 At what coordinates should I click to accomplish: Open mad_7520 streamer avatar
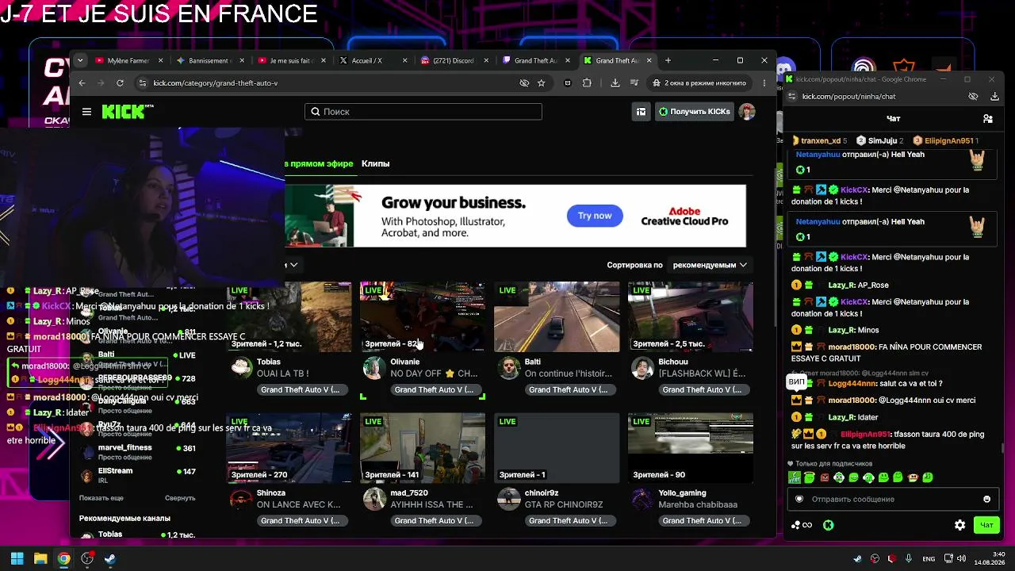374,499
